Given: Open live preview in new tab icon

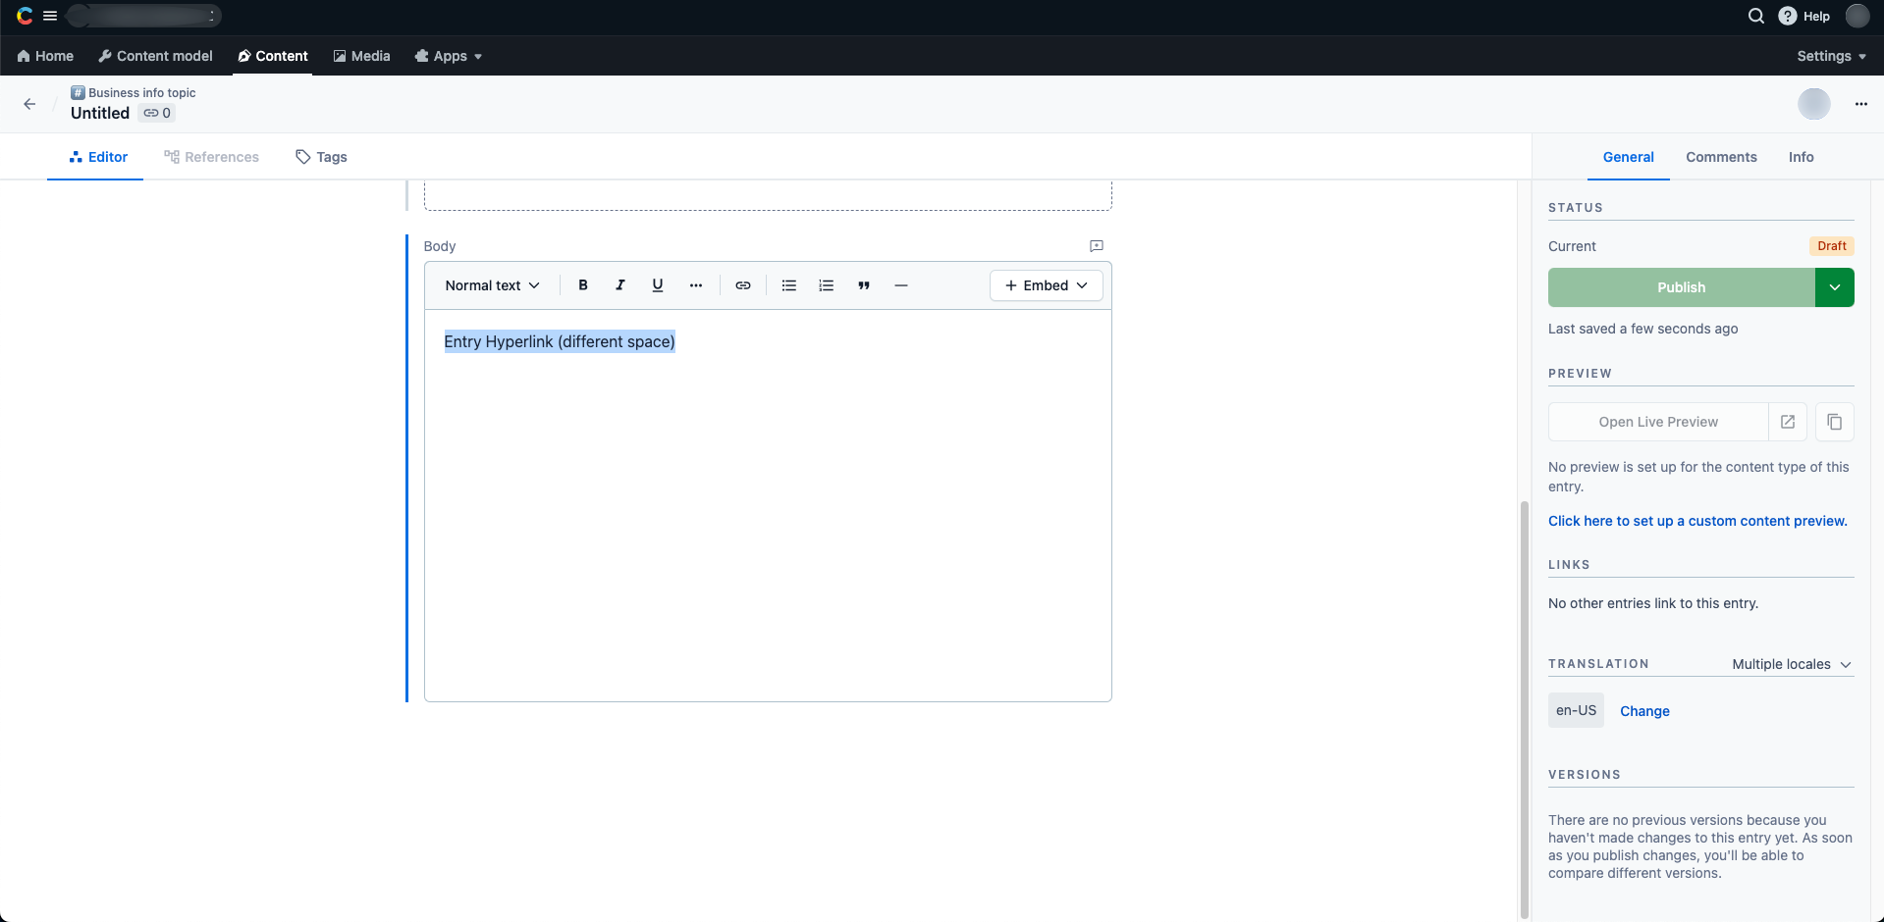Looking at the screenshot, I should (1788, 422).
